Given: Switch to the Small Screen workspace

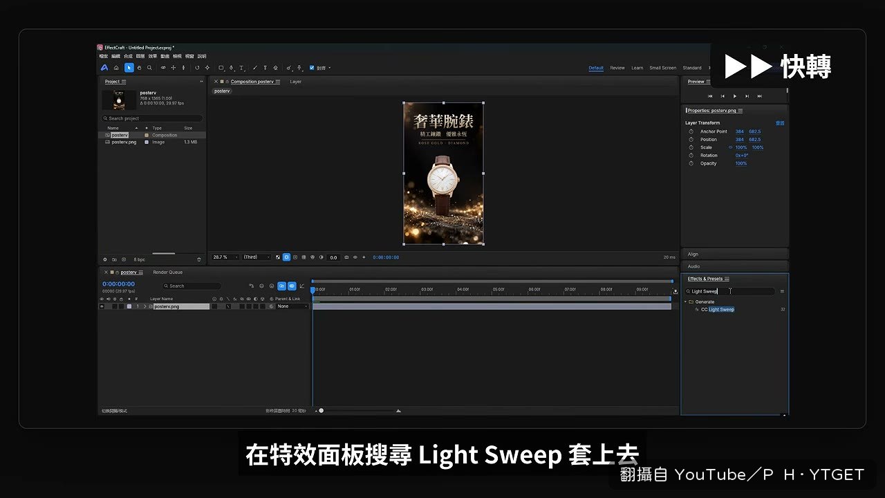Looking at the screenshot, I should [x=663, y=68].
